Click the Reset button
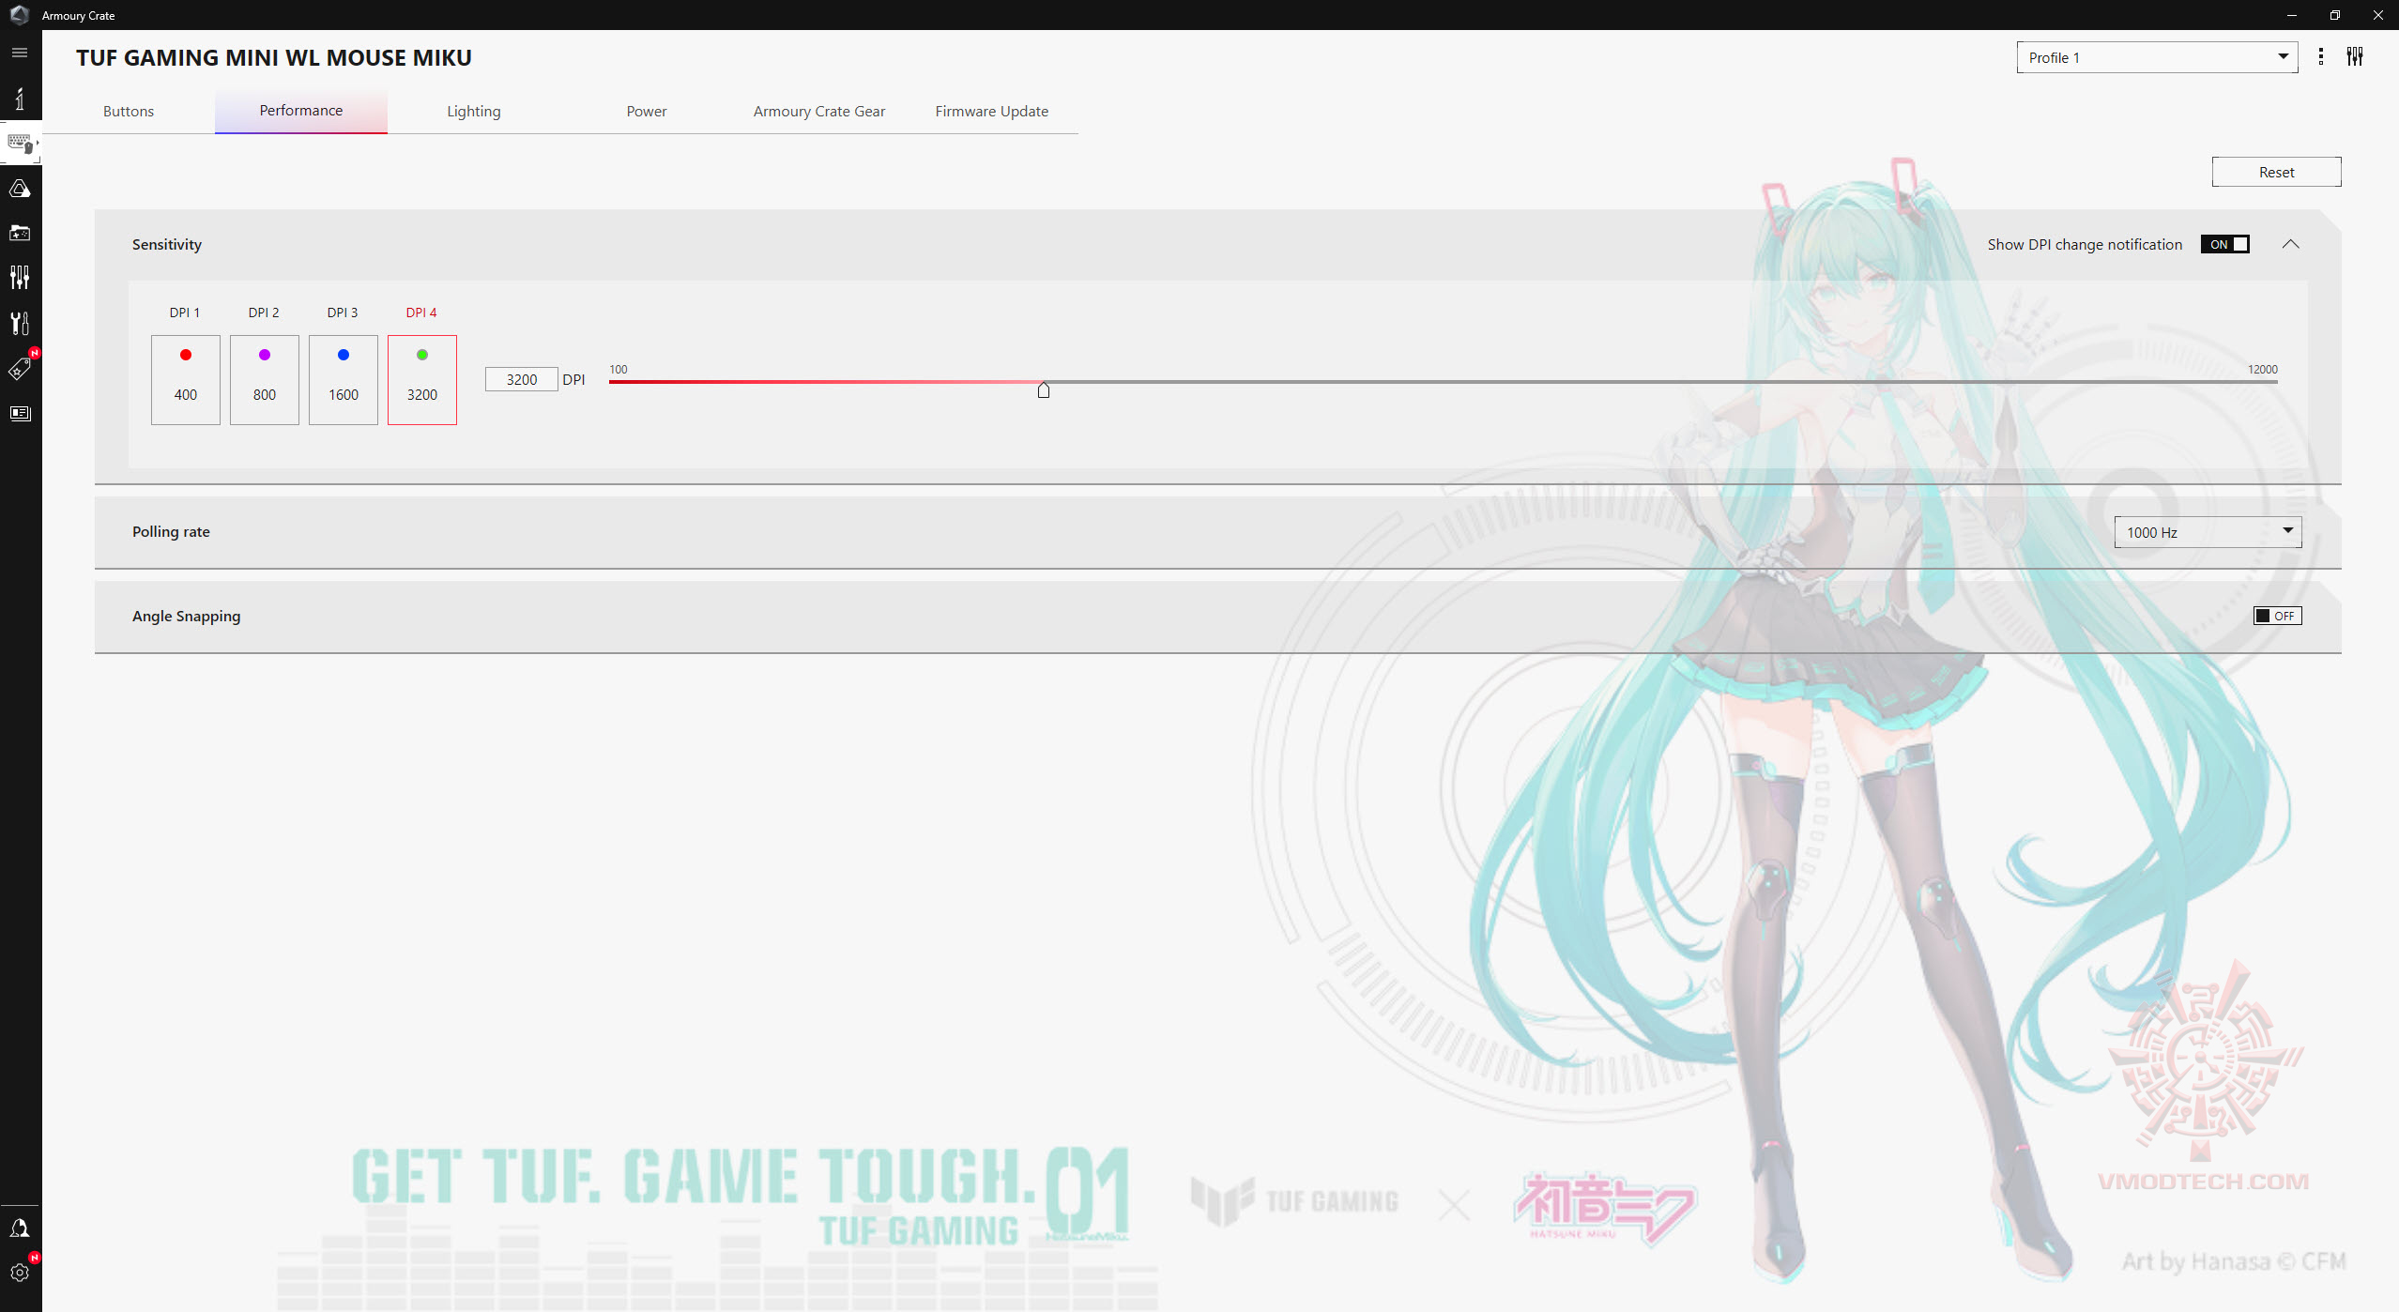This screenshot has width=2399, height=1312. [2275, 172]
